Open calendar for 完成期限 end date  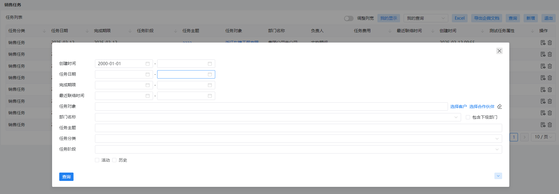point(210,85)
